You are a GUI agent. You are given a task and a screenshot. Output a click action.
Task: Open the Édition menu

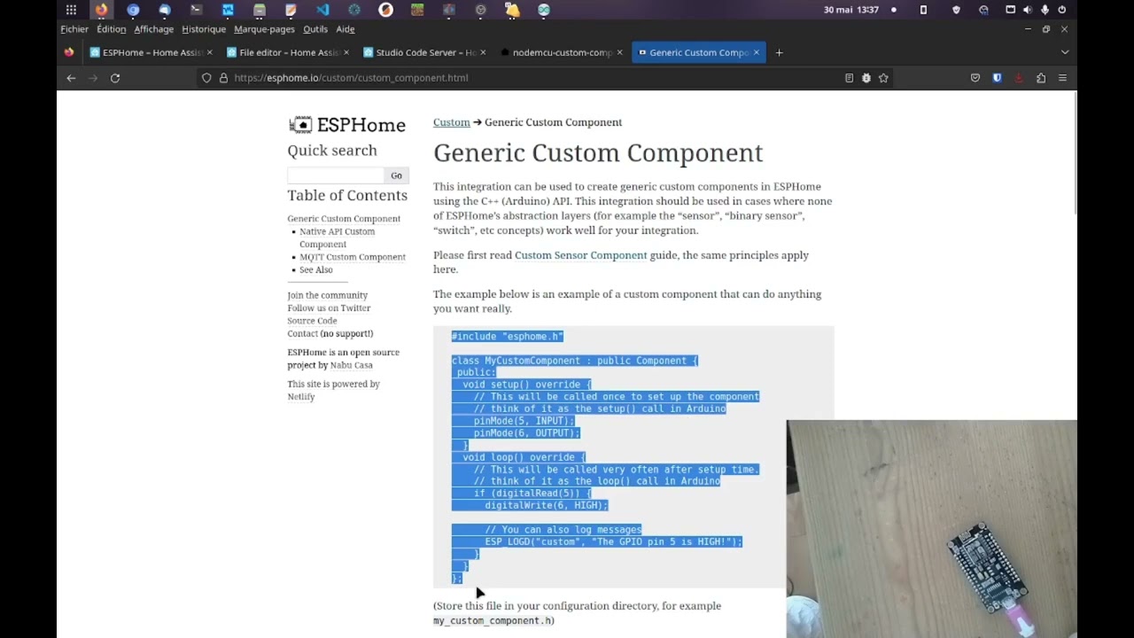click(112, 29)
